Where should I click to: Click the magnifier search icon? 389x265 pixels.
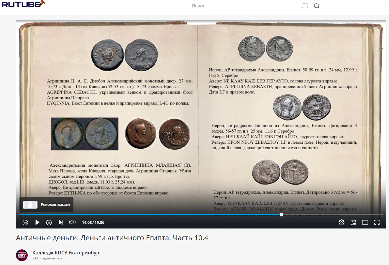pyautogui.click(x=317, y=6)
